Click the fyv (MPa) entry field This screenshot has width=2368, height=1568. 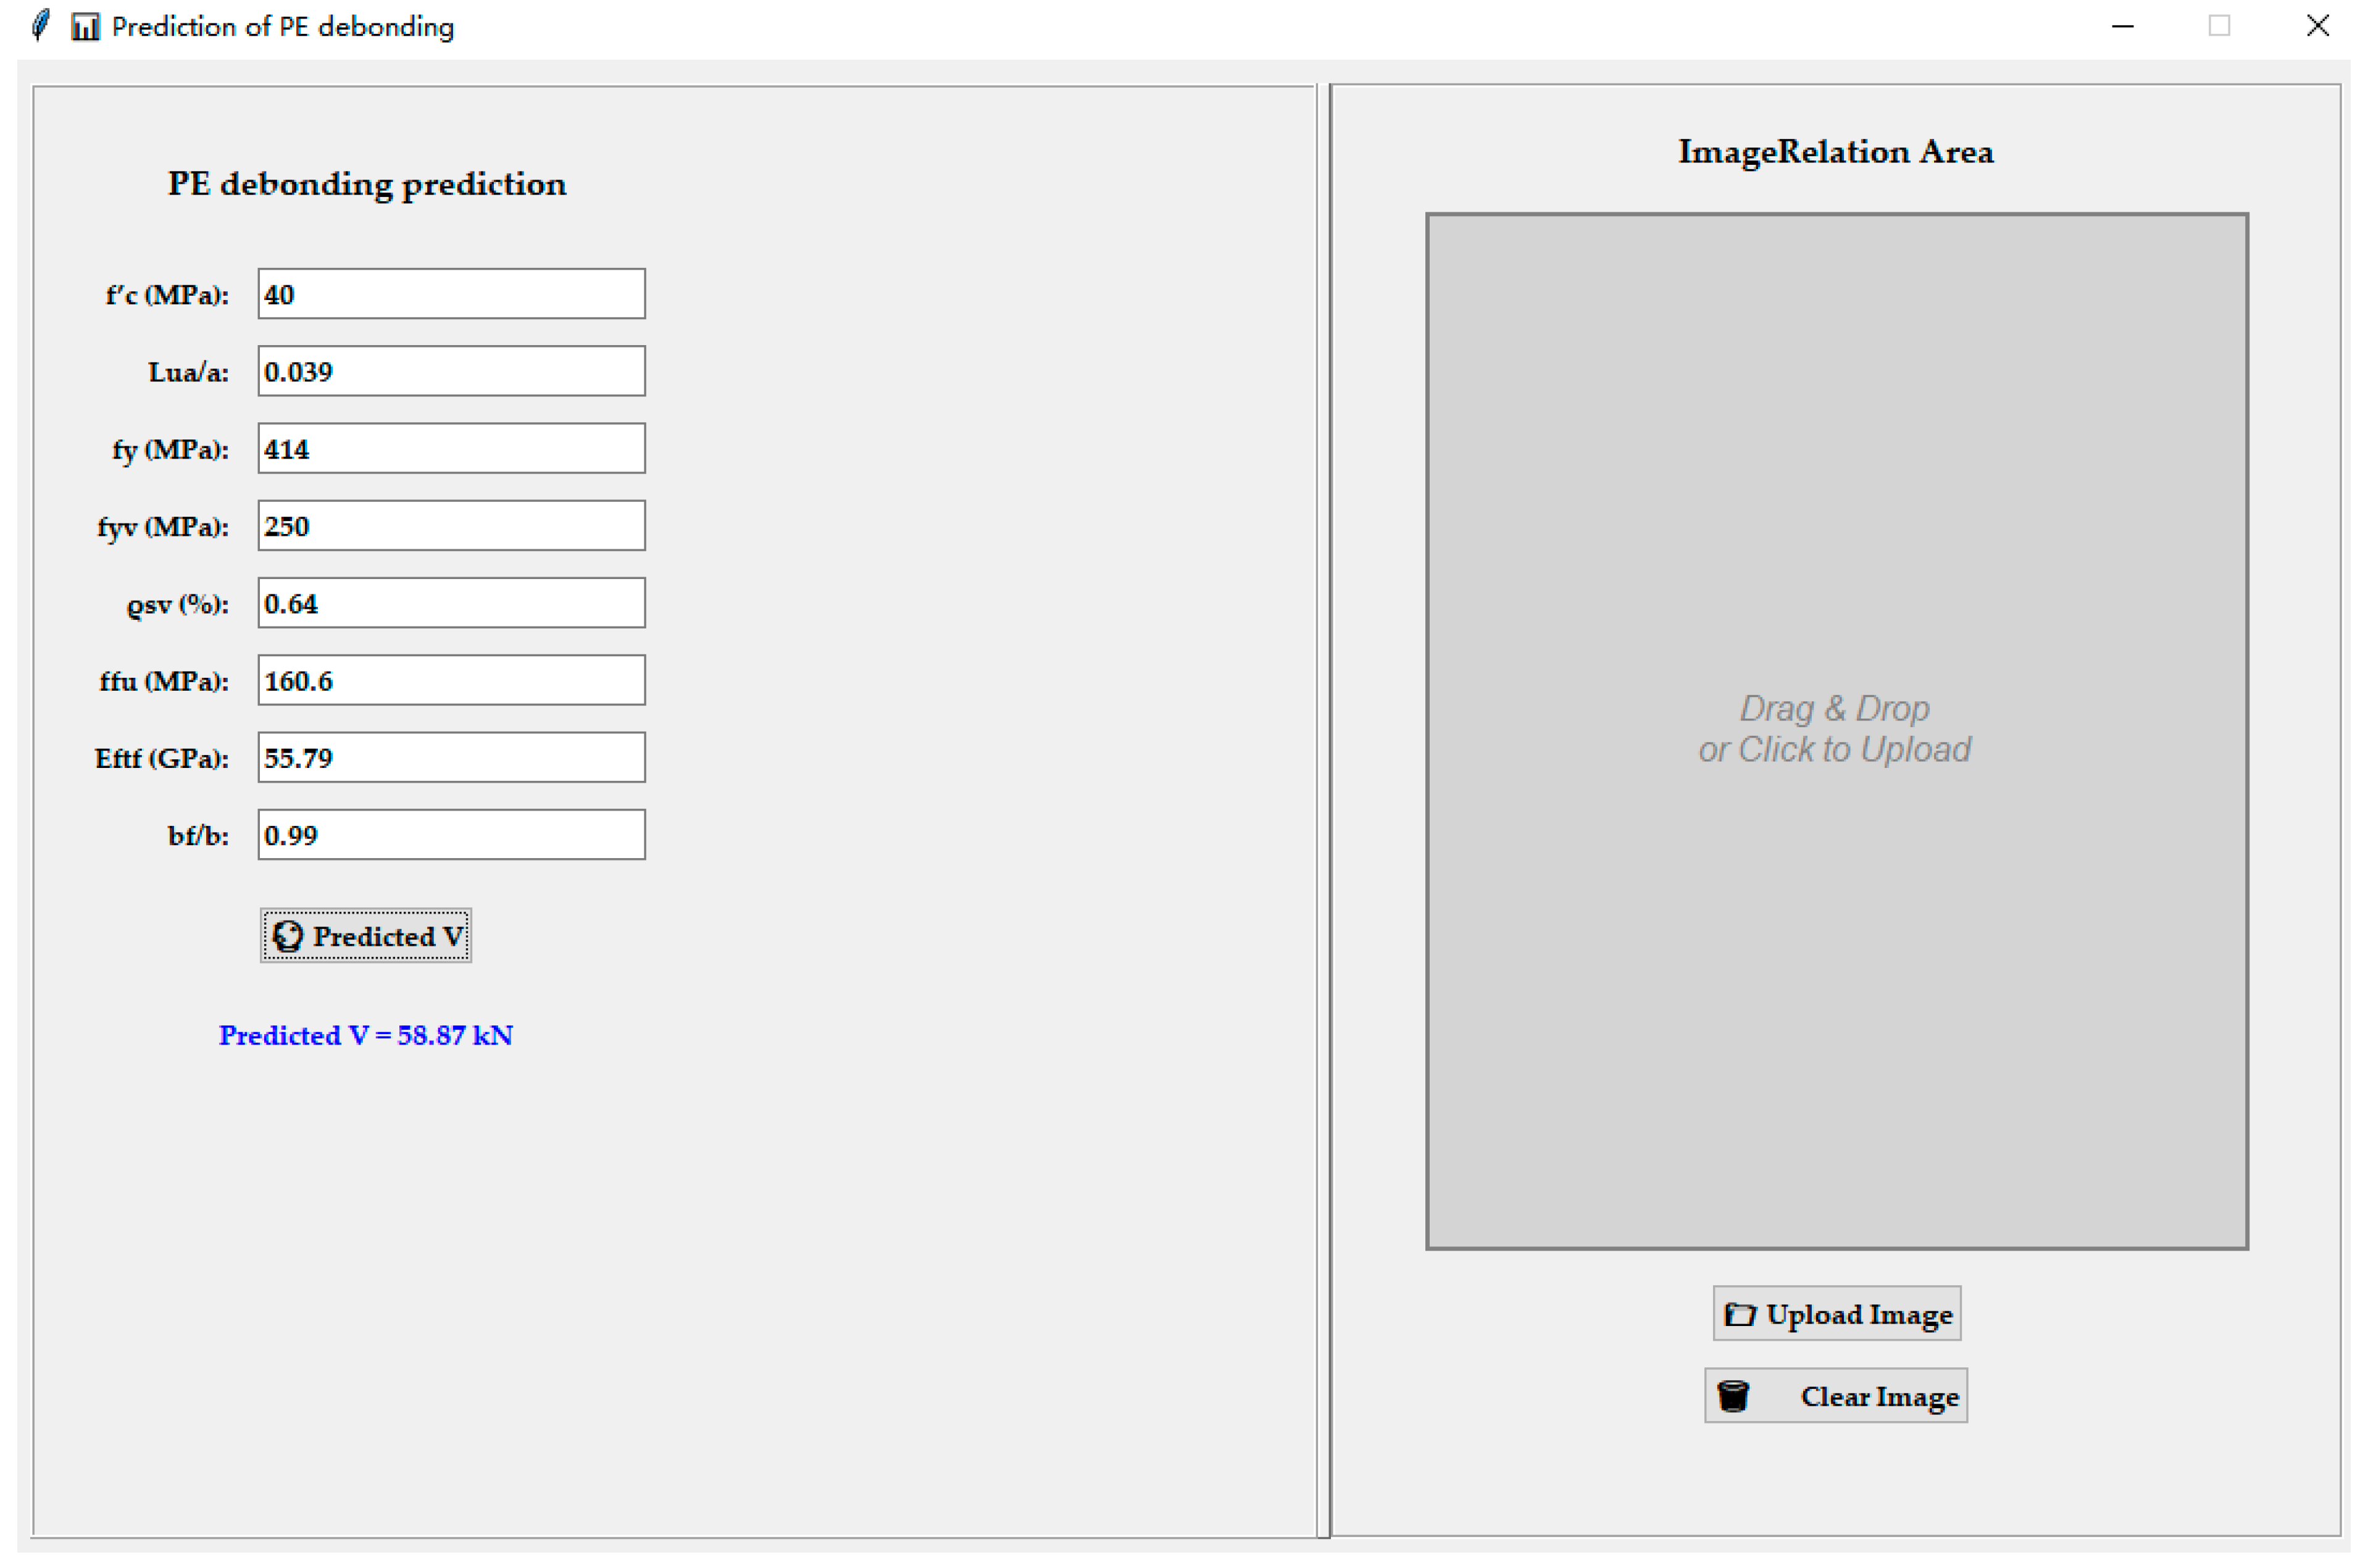pos(451,526)
